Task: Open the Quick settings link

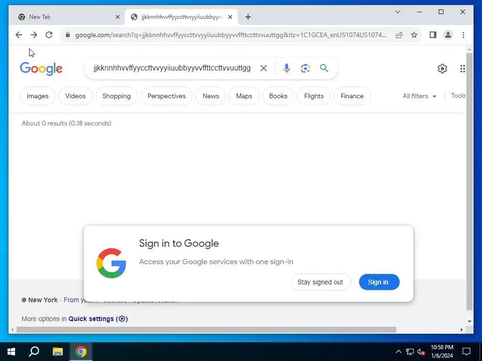Action: [x=98, y=319]
